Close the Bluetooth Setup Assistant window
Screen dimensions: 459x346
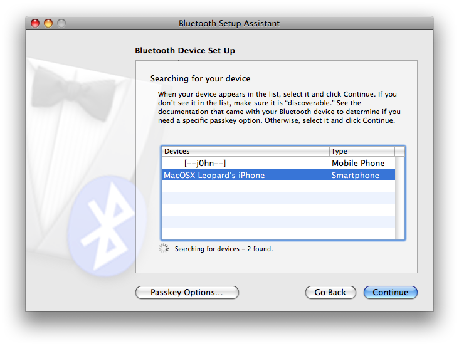tap(35, 23)
